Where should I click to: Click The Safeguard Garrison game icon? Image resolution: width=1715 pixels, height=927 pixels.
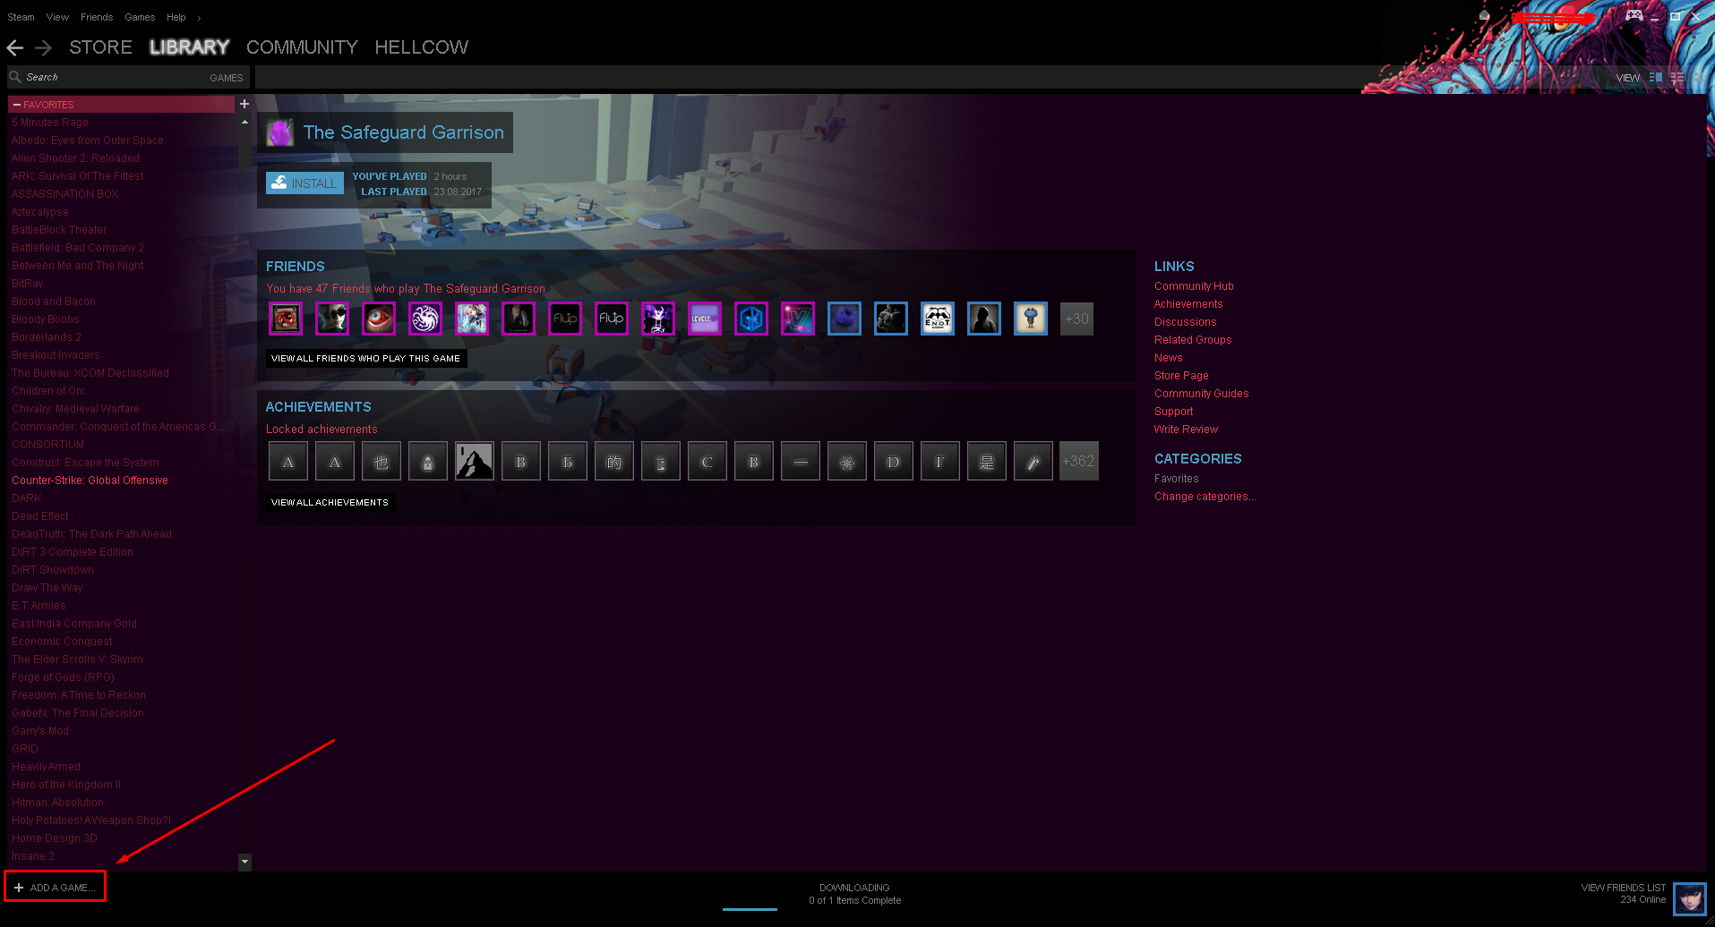click(280, 132)
